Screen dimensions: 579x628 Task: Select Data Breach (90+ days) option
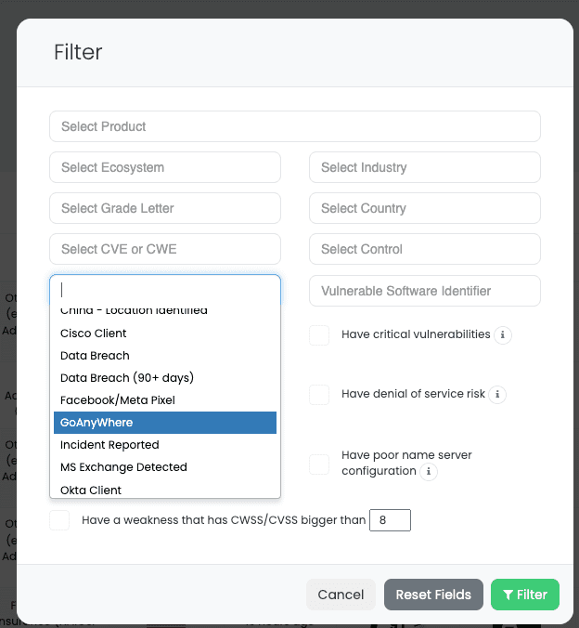pos(127,378)
